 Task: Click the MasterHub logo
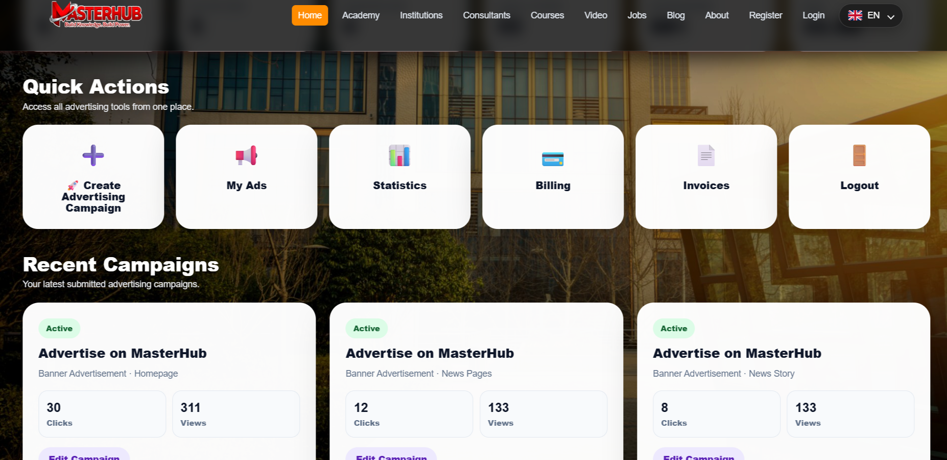pyautogui.click(x=96, y=14)
